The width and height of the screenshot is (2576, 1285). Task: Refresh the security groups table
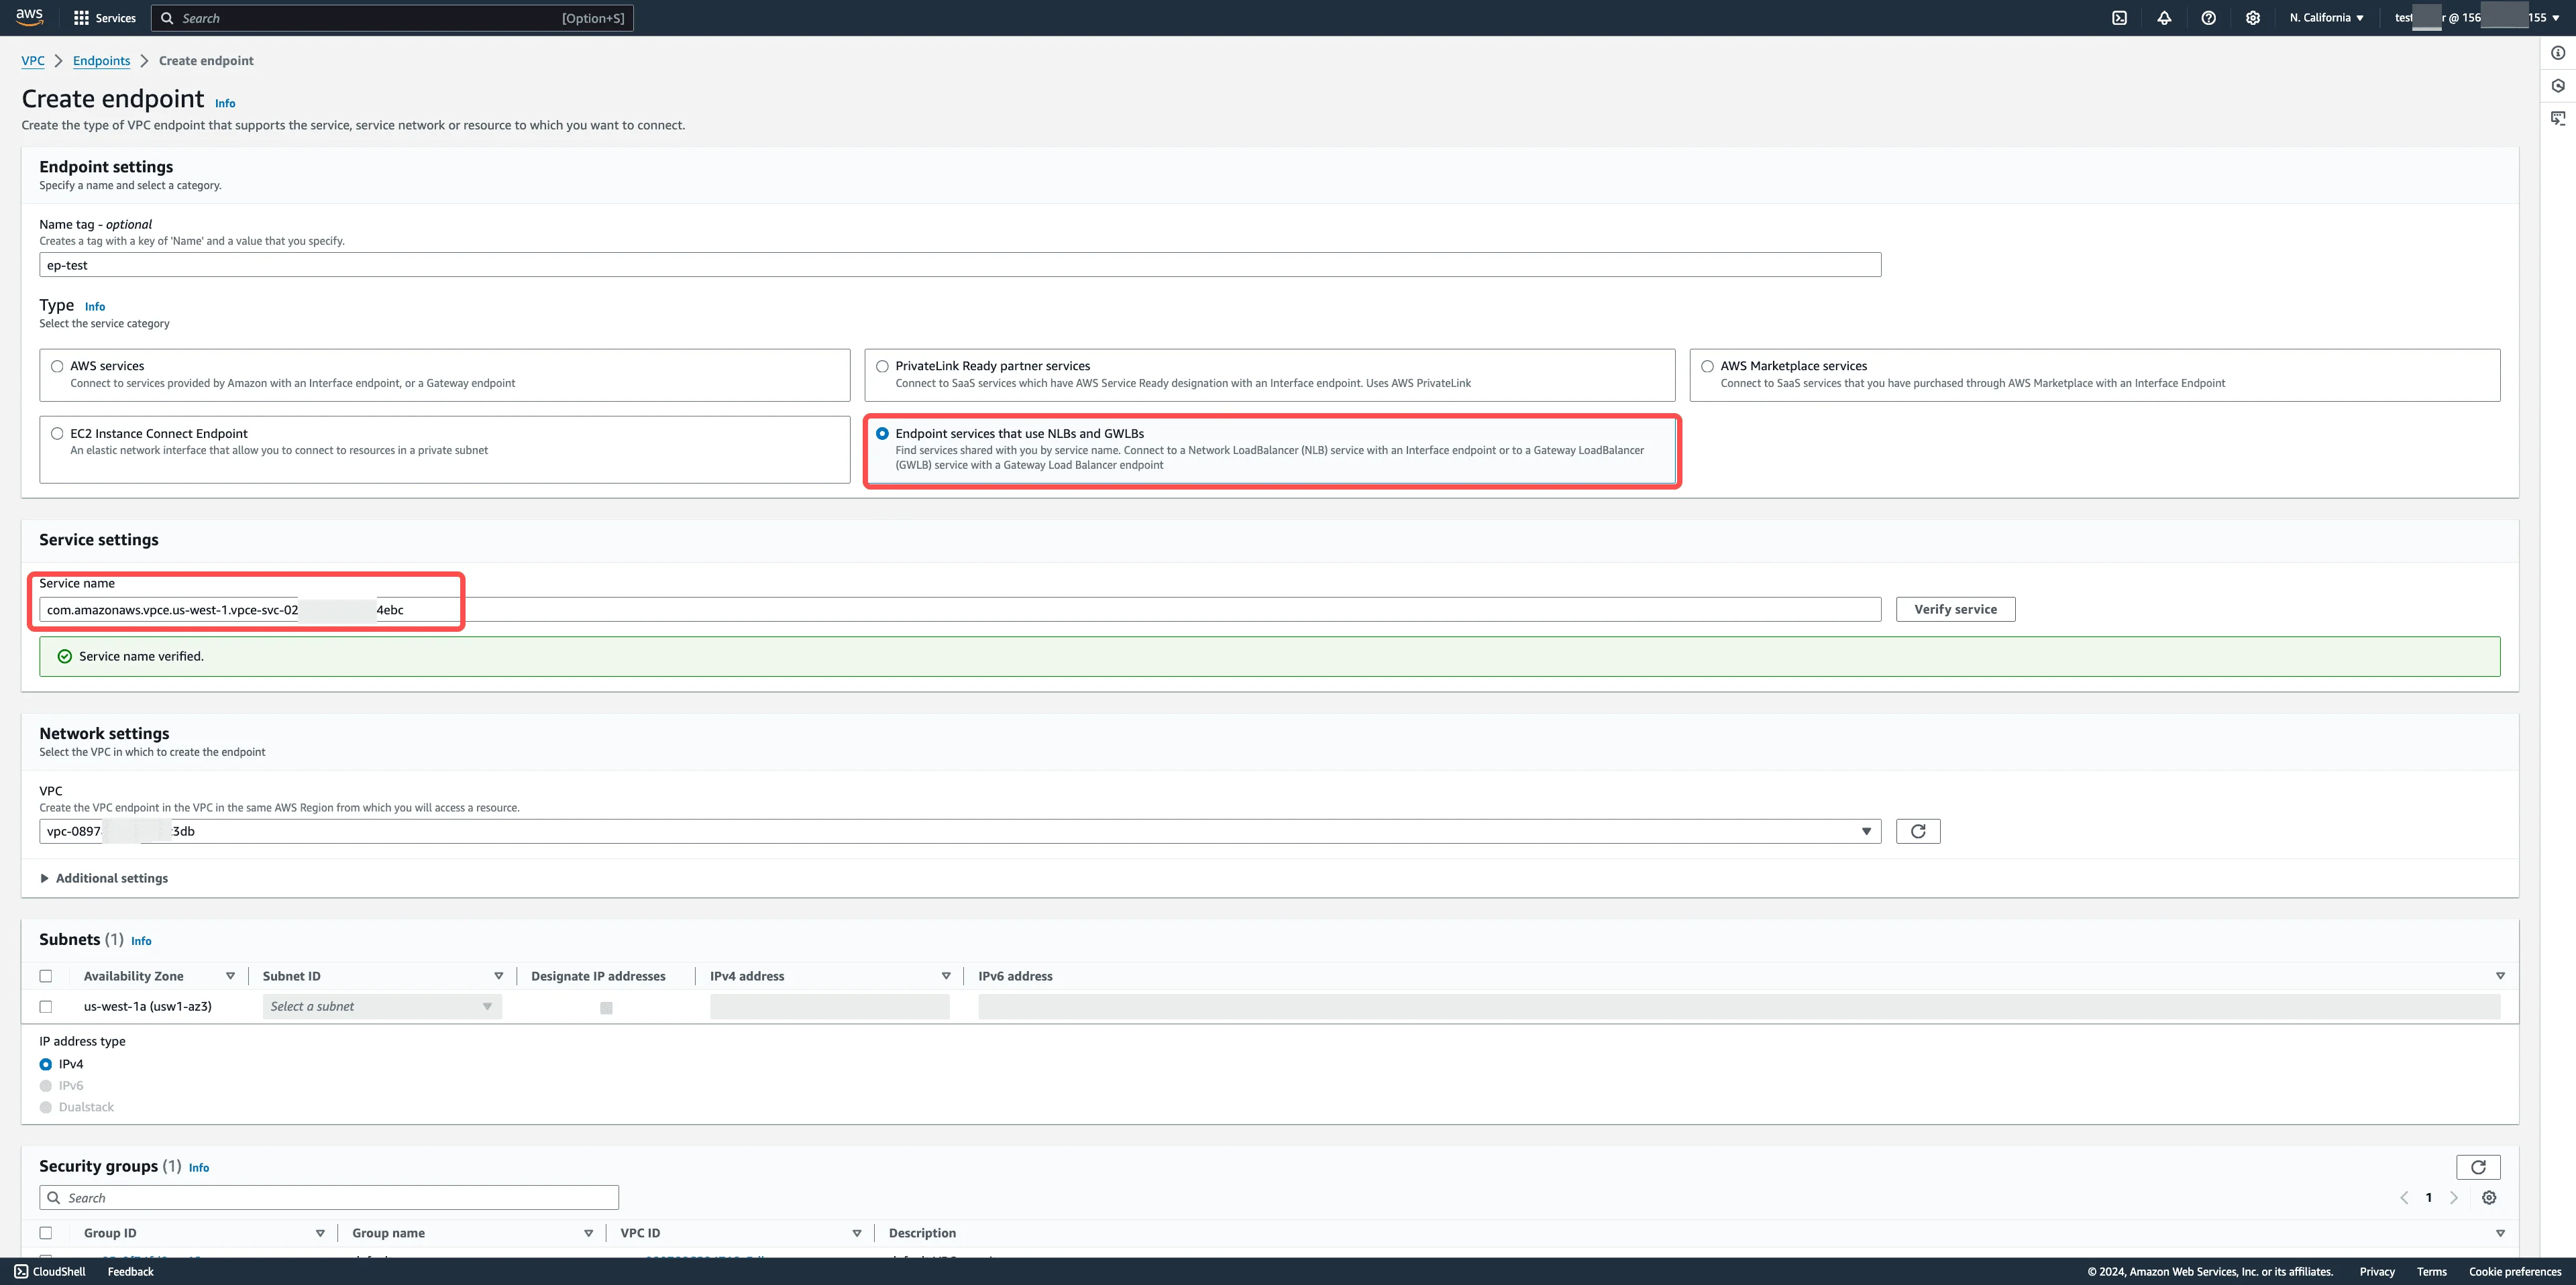[2477, 1167]
